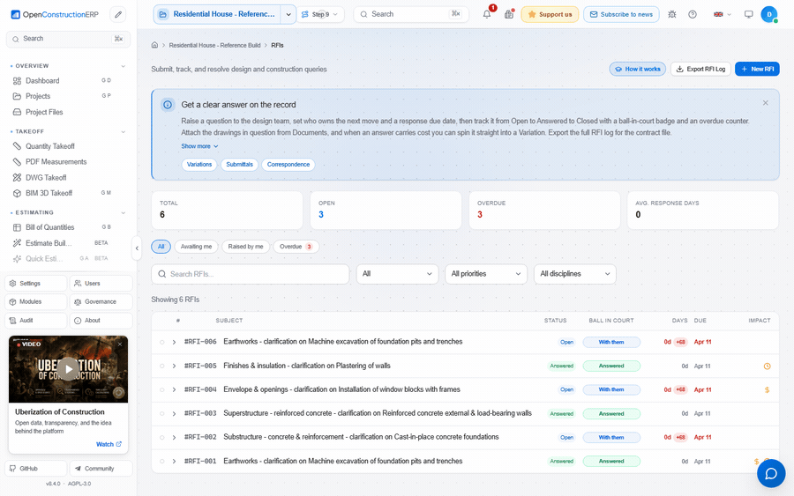794x496 pixels.
Task: Click the dollar cost icon on RFI-004
Action: coord(767,389)
